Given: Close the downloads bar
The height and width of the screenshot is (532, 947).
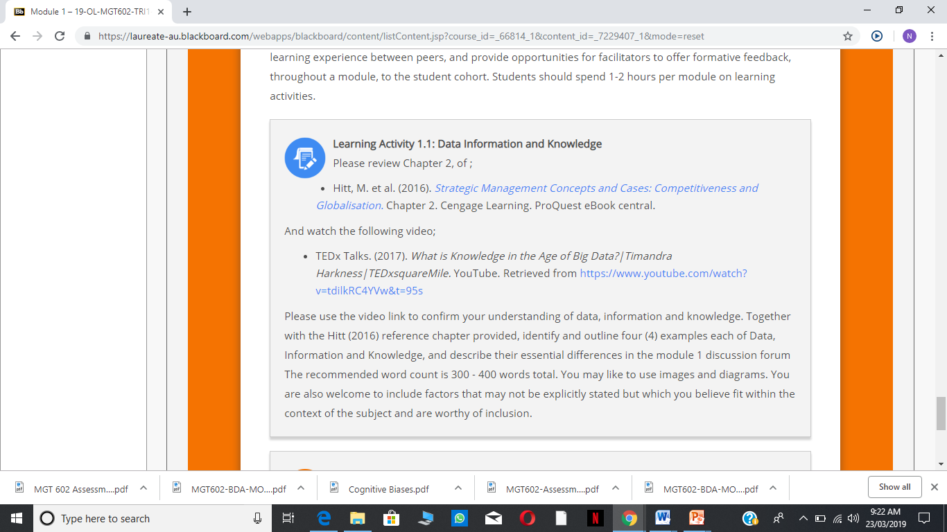Looking at the screenshot, I should click(934, 487).
